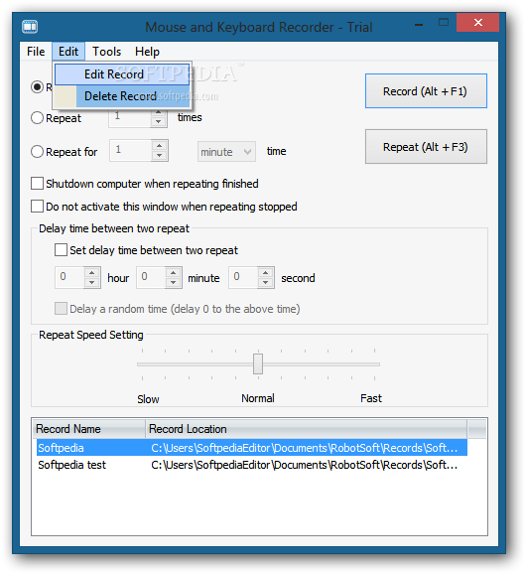Screen dimensions: 526x574
Task: Open the Help menu
Action: 147,52
